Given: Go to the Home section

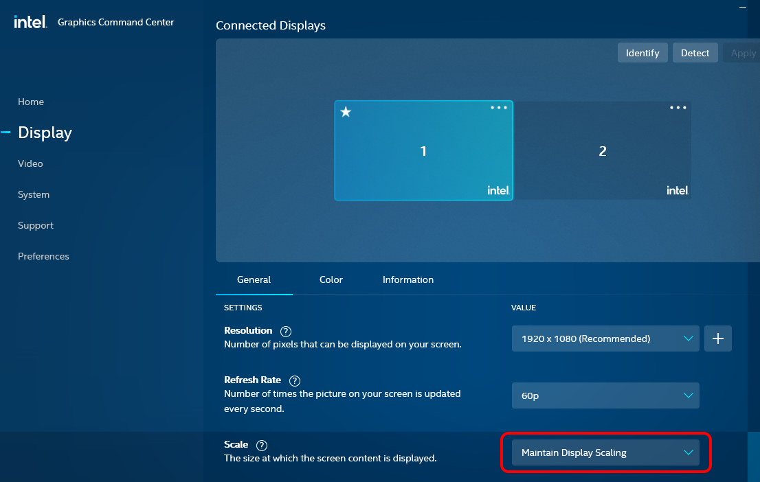Looking at the screenshot, I should pos(31,102).
